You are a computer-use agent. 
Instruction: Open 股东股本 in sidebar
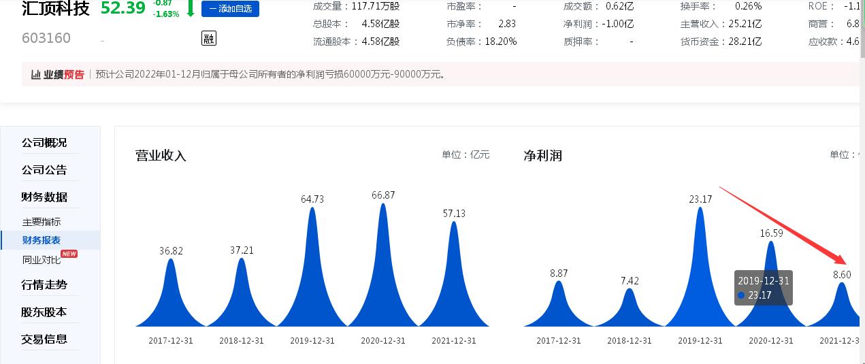tap(44, 312)
